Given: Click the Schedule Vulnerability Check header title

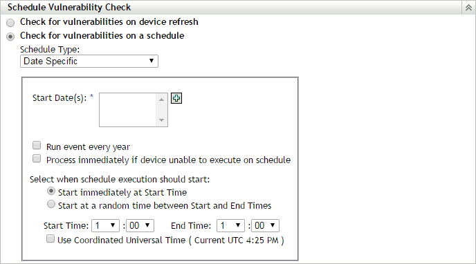Looking at the screenshot, I should click(x=69, y=8).
